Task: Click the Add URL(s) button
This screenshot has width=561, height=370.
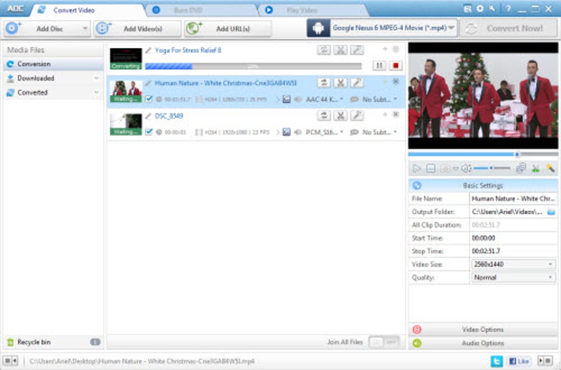Action: coord(228,29)
